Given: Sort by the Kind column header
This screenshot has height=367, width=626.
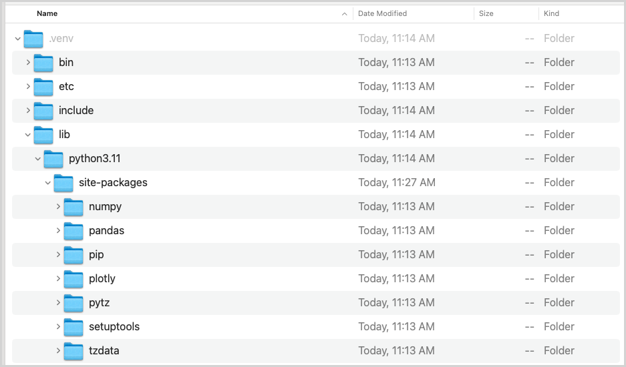Looking at the screenshot, I should point(551,13).
